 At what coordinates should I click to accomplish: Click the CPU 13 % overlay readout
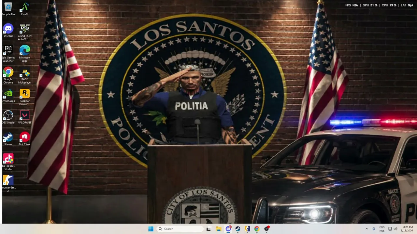tap(389, 5)
